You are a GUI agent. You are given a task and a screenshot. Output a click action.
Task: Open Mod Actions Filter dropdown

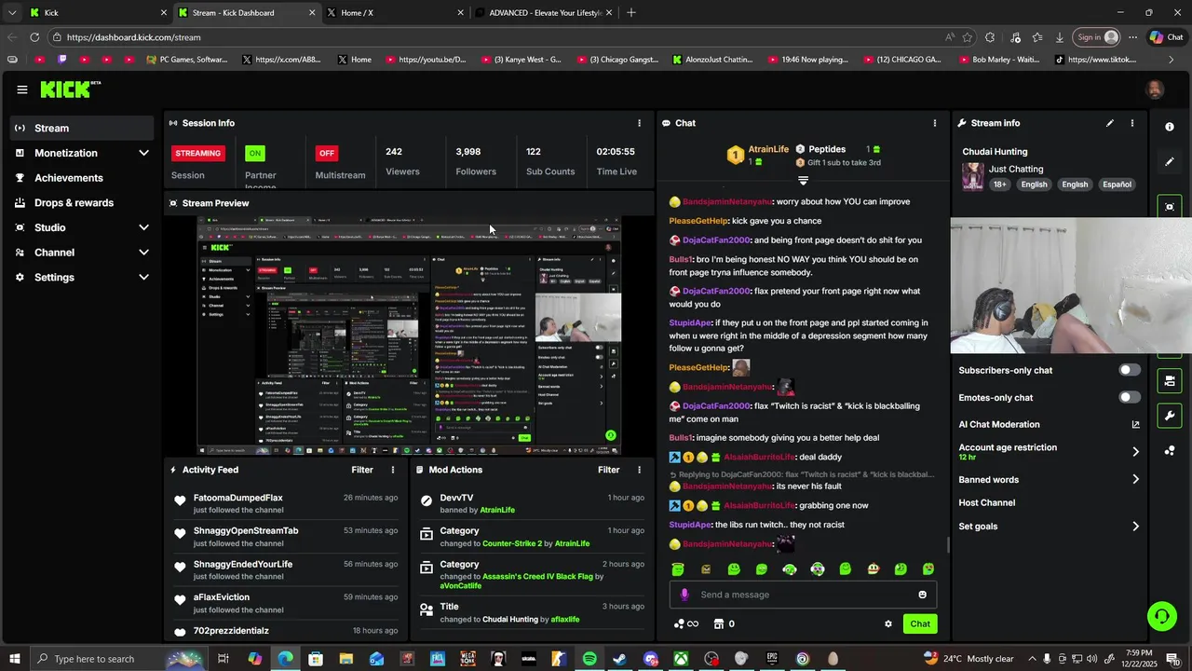(609, 470)
